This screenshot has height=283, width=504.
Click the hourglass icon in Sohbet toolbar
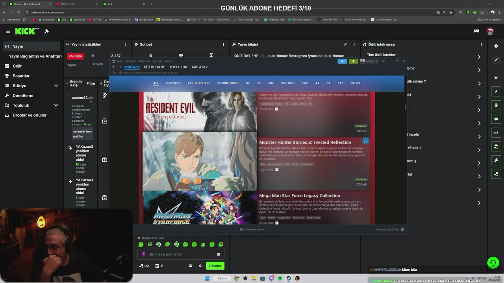click(211, 55)
